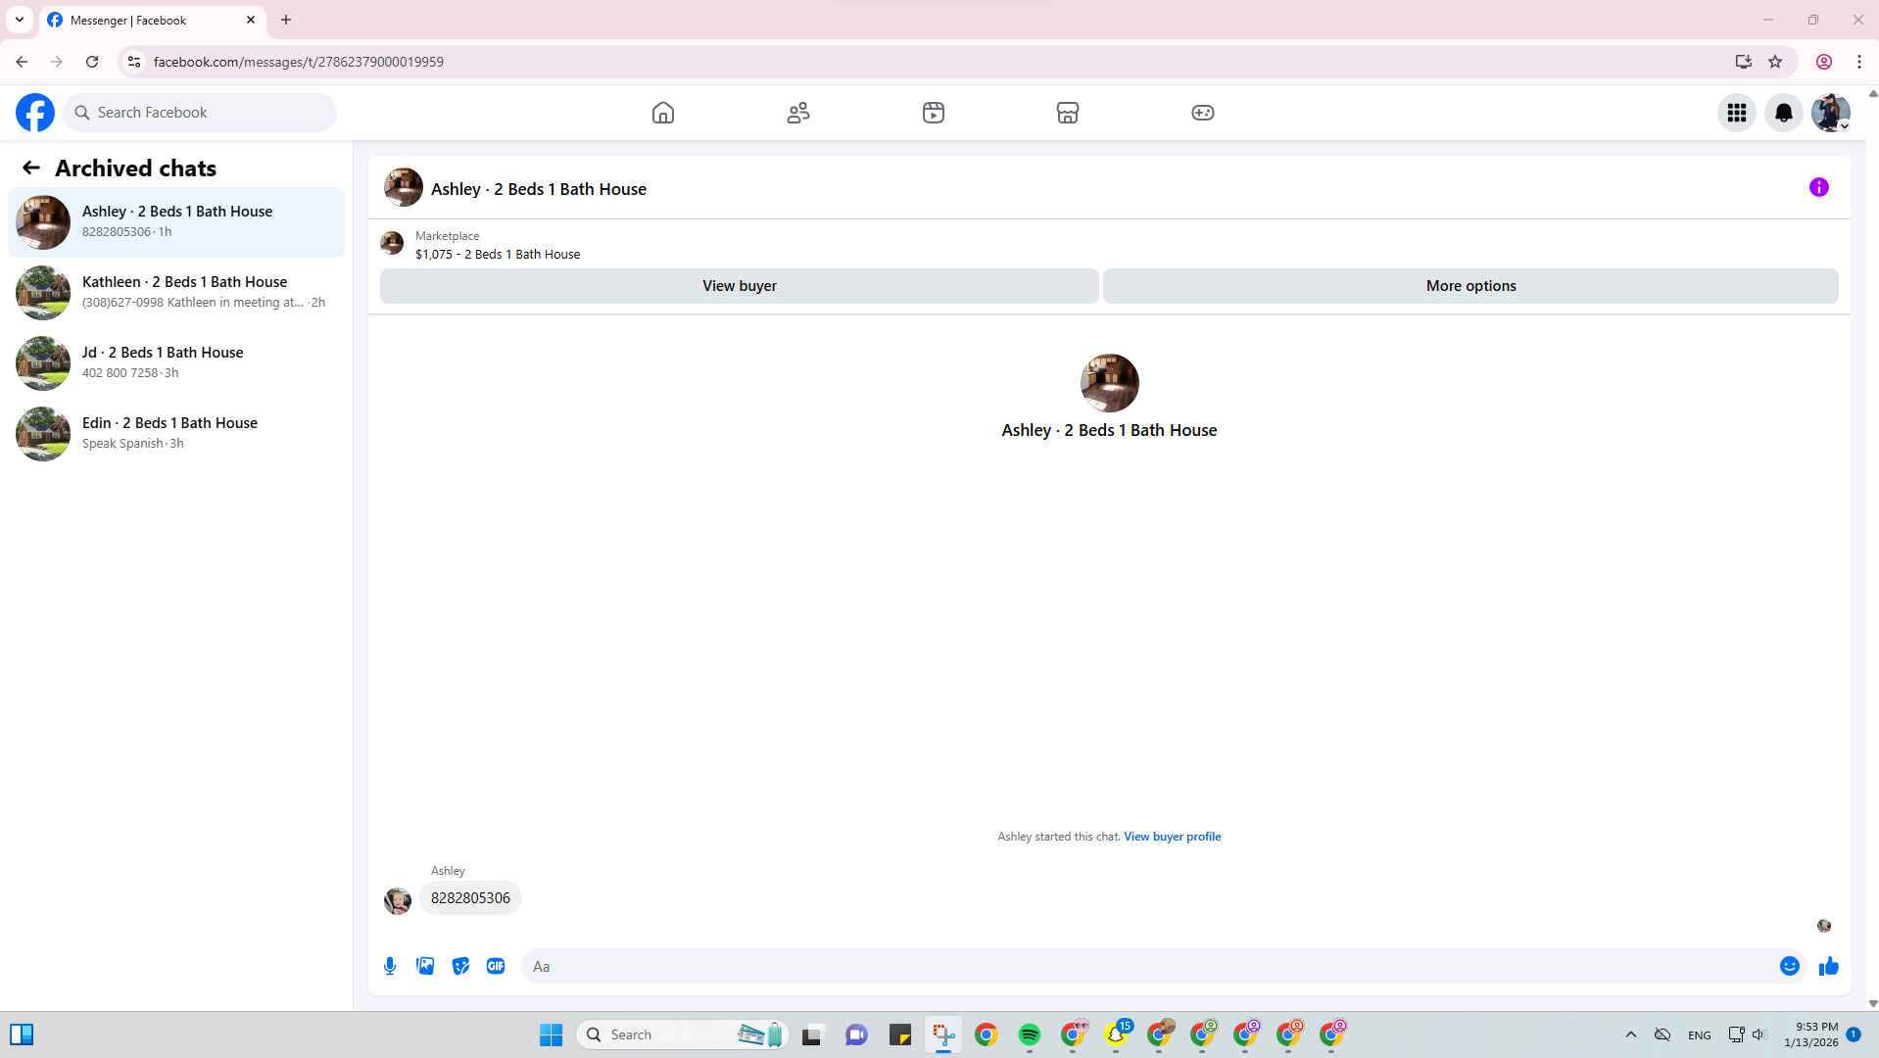The width and height of the screenshot is (1879, 1058).
Task: Open the Facebook menu grid icon
Action: point(1737,113)
